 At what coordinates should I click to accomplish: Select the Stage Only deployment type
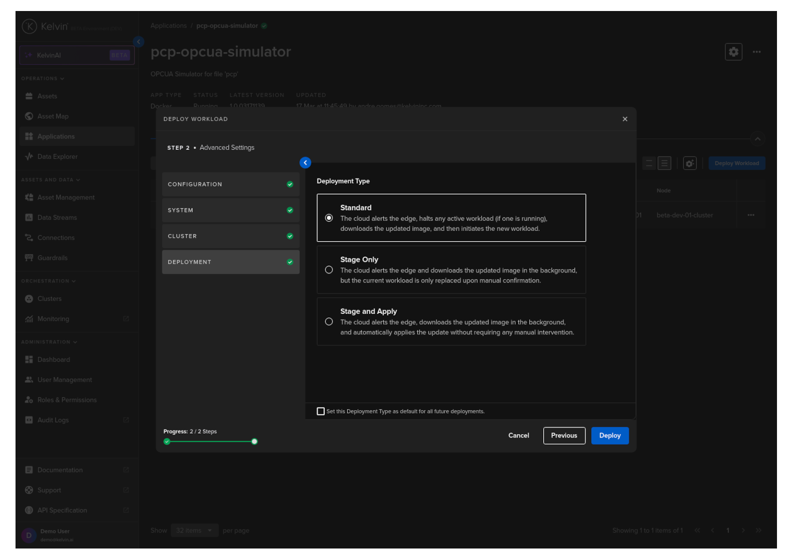329,270
